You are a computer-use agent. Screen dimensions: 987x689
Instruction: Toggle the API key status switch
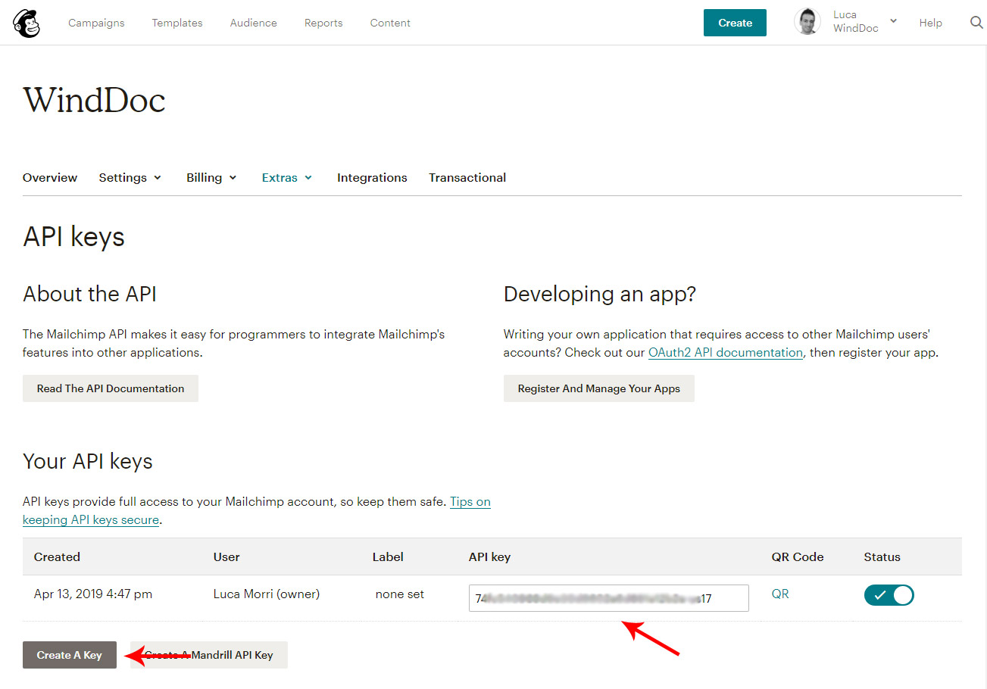[x=889, y=595]
